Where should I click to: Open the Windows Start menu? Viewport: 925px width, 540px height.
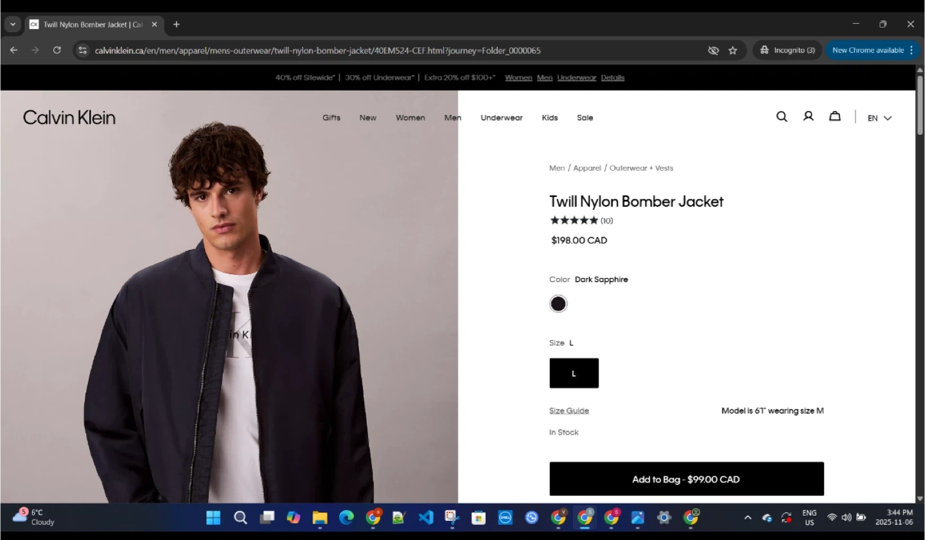click(213, 518)
